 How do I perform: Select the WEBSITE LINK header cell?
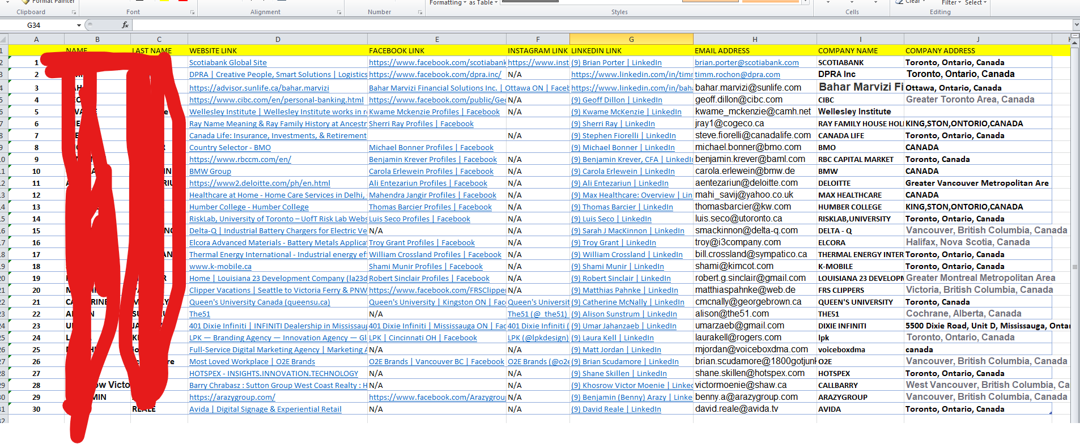(x=278, y=51)
